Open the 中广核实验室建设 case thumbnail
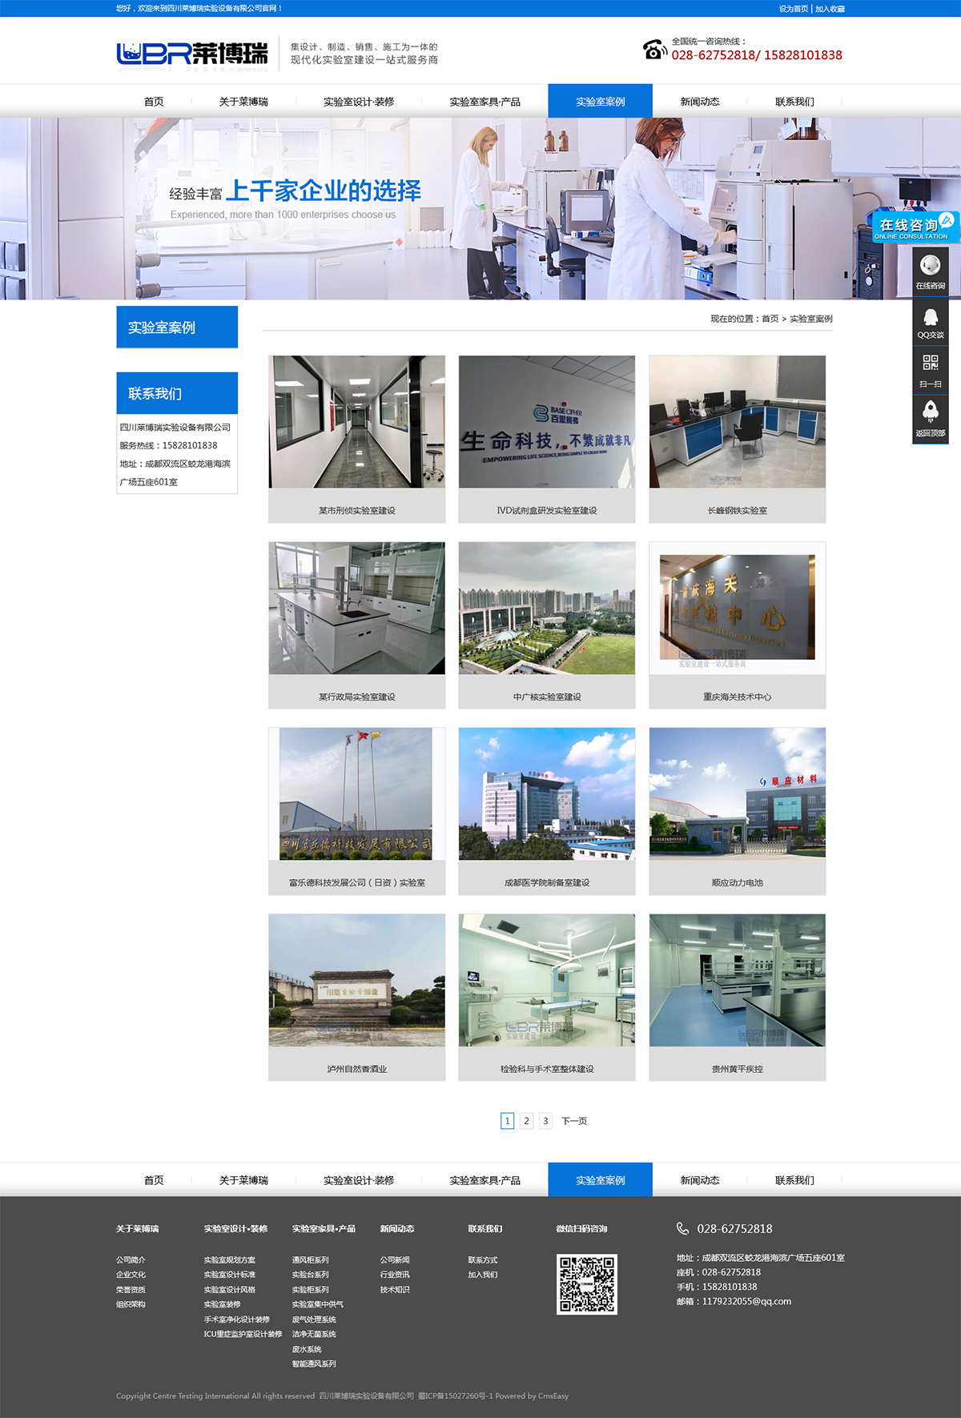 547,609
